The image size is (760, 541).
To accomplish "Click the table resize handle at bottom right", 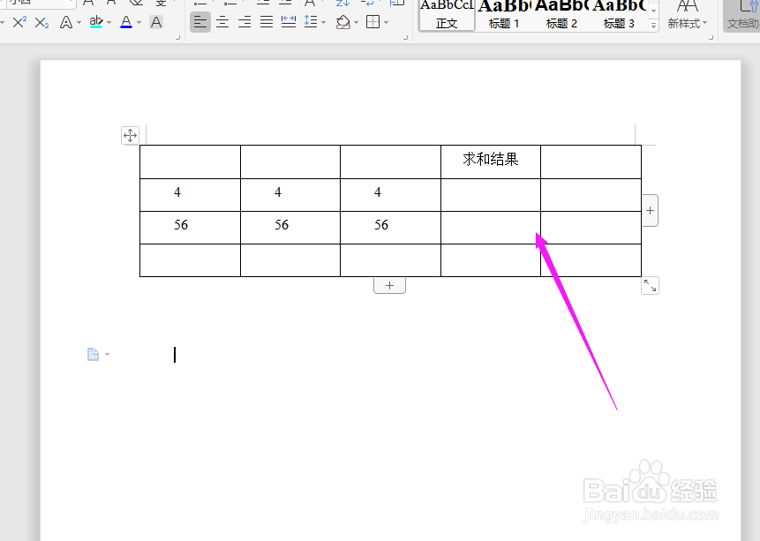I will pyautogui.click(x=650, y=285).
